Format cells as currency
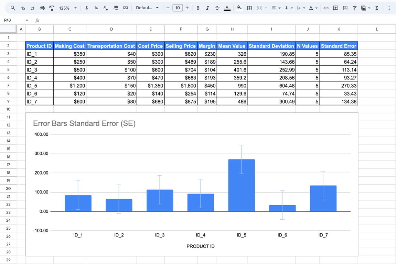This screenshot has height=264, width=396. pos(87,8)
